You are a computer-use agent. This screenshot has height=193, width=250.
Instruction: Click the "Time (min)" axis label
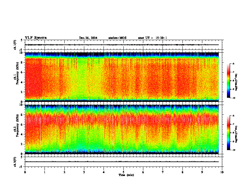point(126,175)
